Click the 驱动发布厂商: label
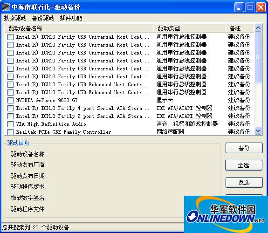 point(29,165)
